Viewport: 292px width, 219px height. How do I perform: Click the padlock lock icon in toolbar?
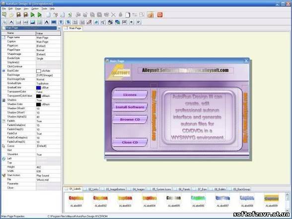coord(121,15)
